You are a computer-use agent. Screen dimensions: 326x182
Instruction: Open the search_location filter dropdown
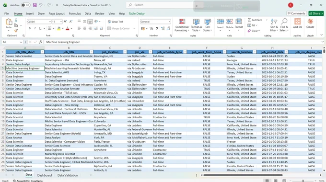pyautogui.click(x=255, y=52)
